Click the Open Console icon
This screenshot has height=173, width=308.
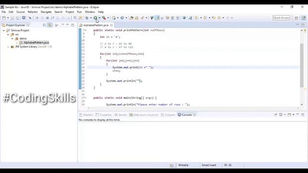pos(289,115)
